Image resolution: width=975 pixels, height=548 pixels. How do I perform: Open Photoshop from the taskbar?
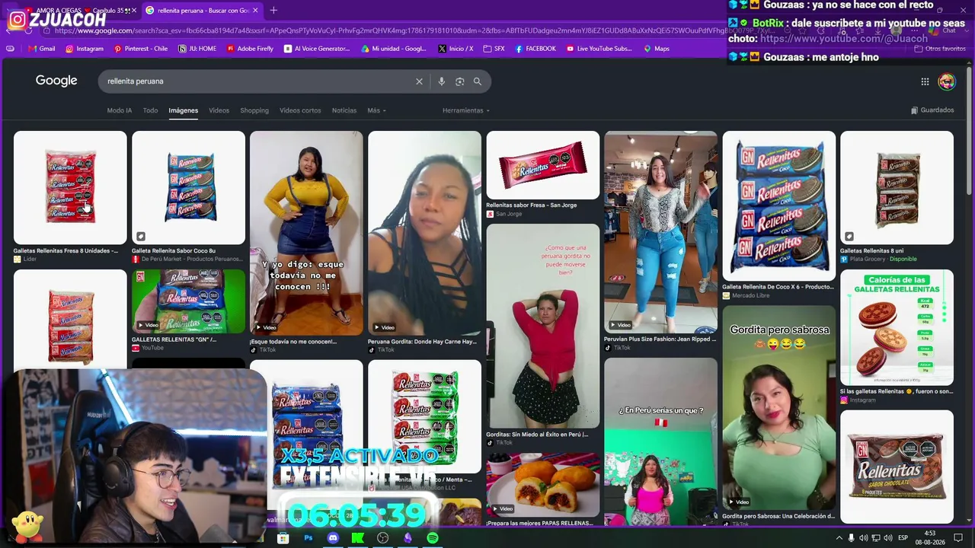pyautogui.click(x=308, y=538)
